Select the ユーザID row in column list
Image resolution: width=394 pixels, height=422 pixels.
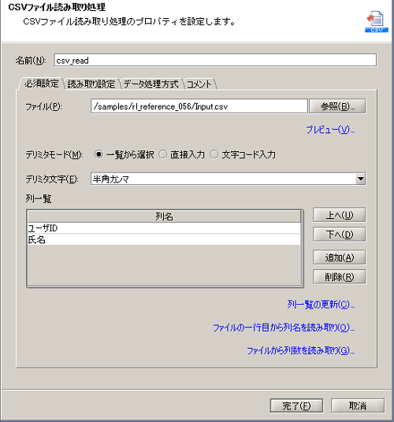pos(164,228)
